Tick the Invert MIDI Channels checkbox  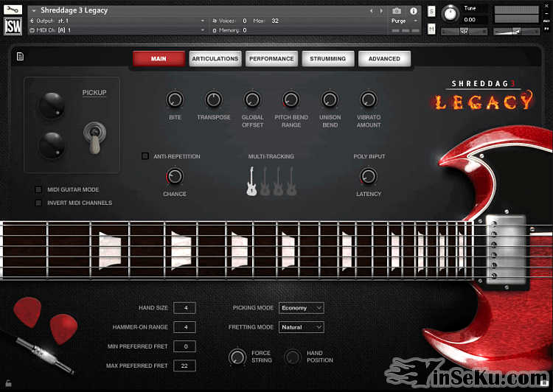point(38,203)
